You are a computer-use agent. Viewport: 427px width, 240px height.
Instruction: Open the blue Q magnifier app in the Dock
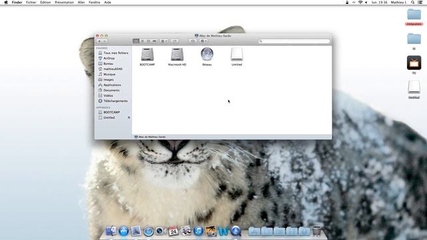[x=236, y=231]
